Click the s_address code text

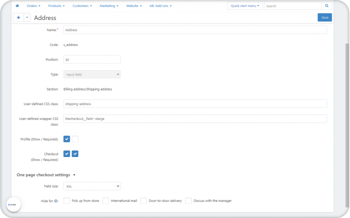coord(70,45)
